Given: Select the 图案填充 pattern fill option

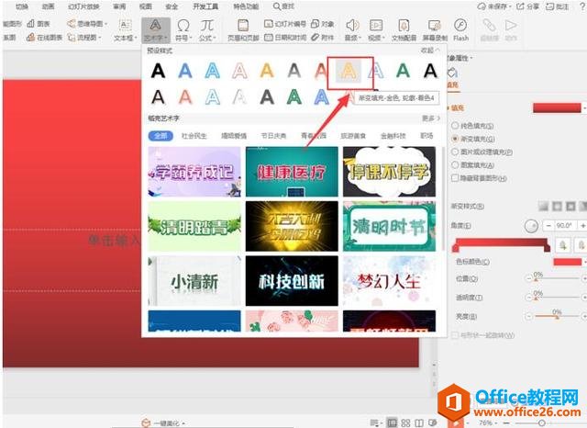Looking at the screenshot, I should 454,164.
